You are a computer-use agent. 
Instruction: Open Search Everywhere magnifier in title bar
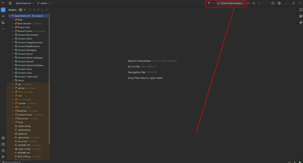[273, 3]
